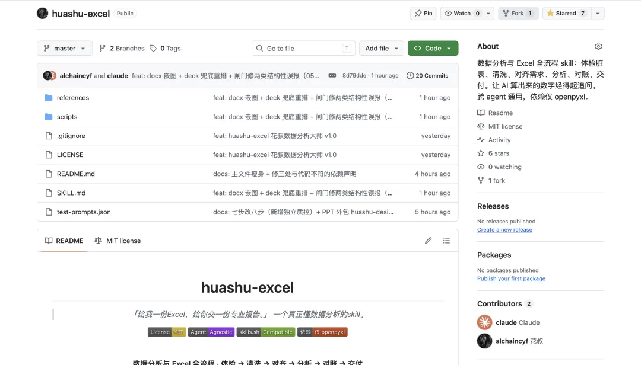The height and width of the screenshot is (365, 641).
Task: Open the master branch selector
Action: click(x=65, y=48)
